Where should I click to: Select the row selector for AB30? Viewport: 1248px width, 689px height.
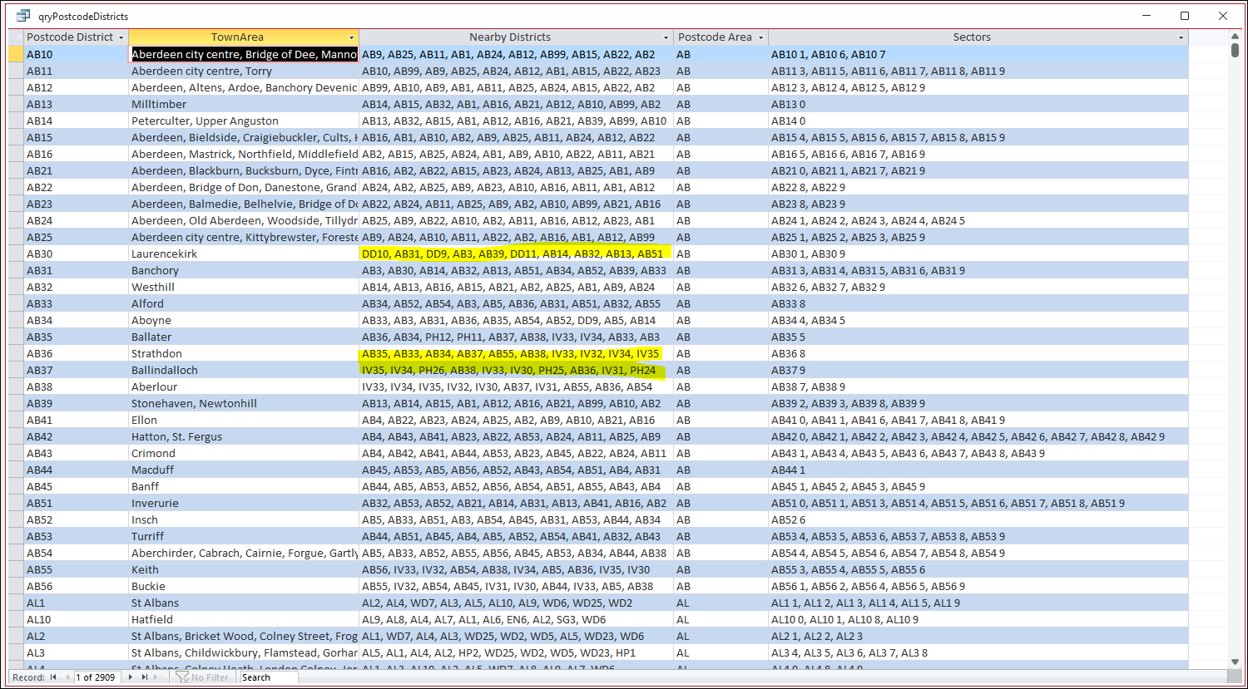(x=16, y=253)
